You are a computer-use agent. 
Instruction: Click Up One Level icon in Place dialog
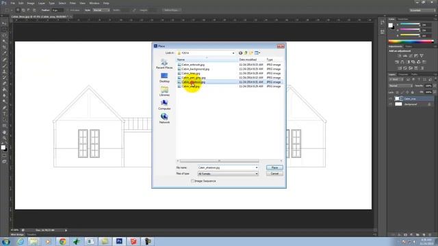[246, 53]
